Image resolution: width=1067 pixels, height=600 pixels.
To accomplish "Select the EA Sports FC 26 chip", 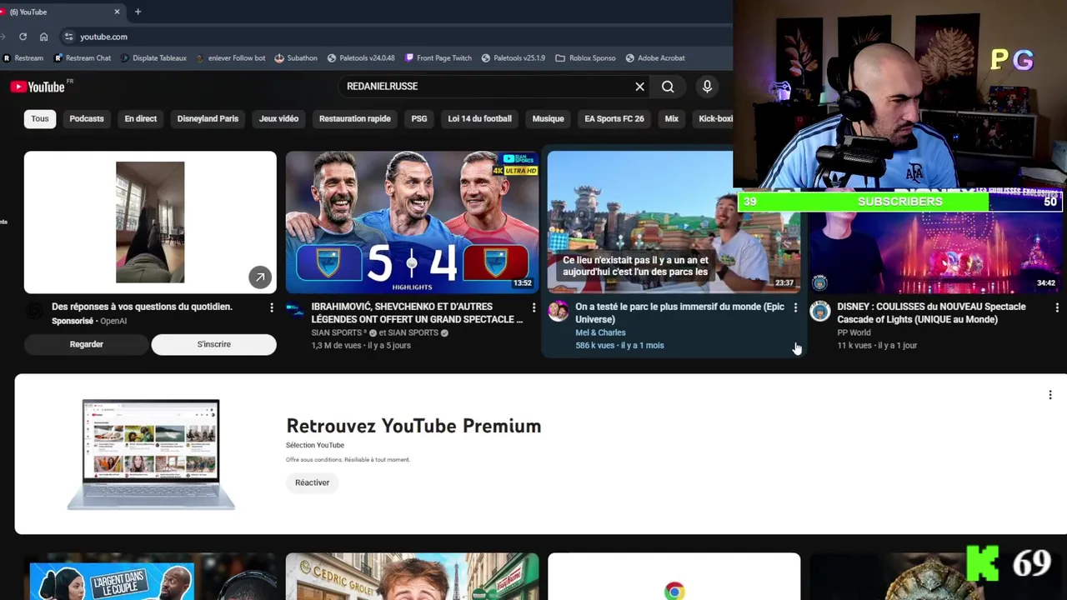I will click(x=614, y=118).
